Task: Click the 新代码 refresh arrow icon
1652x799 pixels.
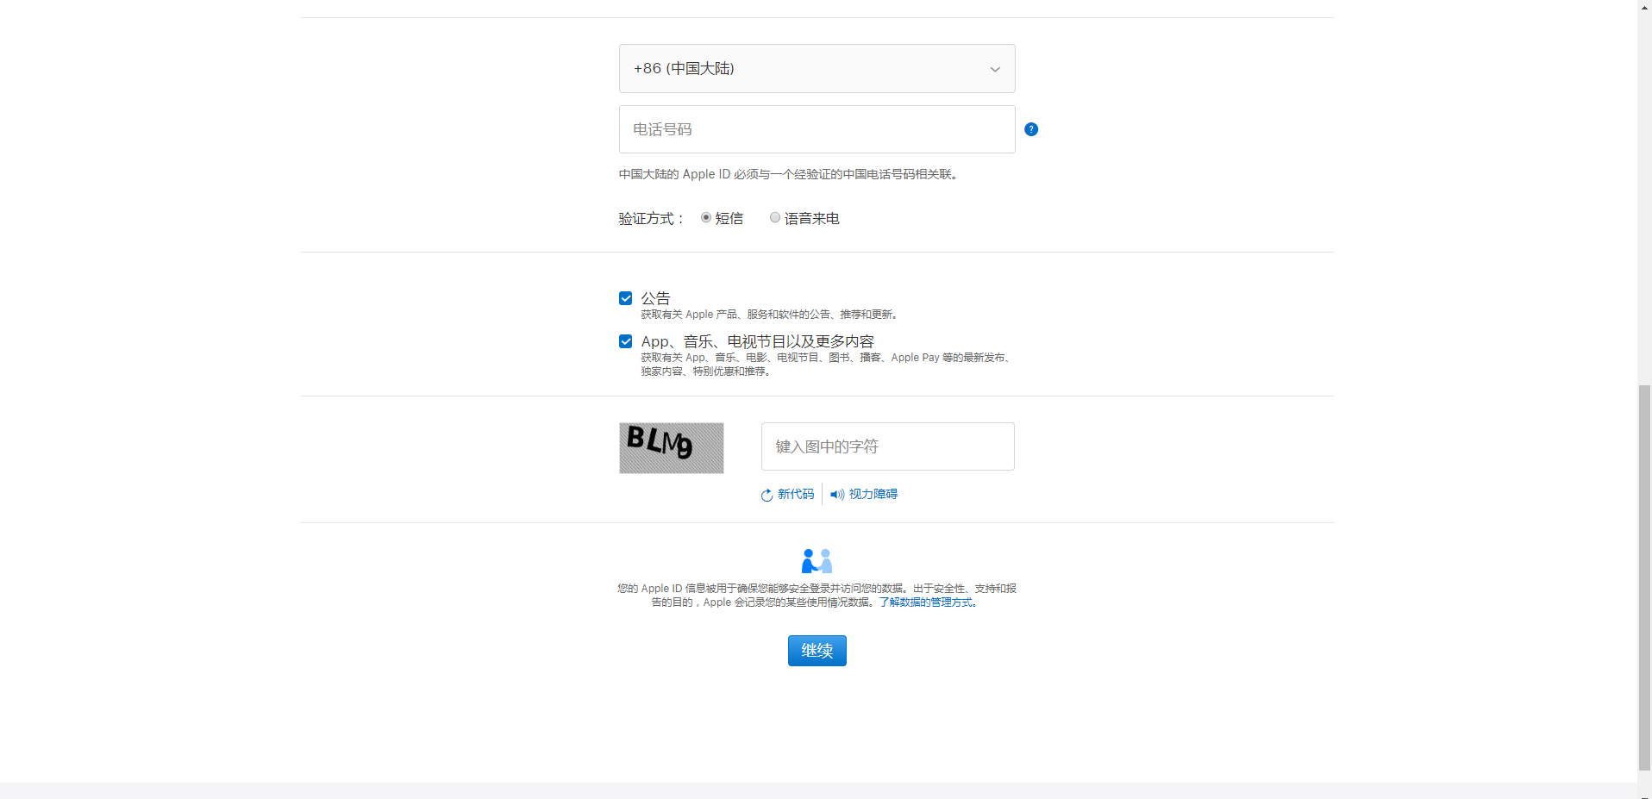Action: click(x=767, y=495)
